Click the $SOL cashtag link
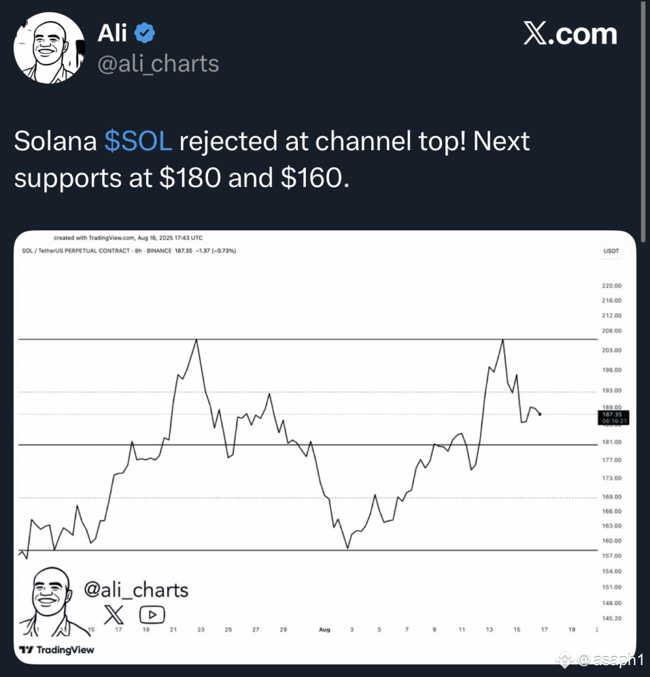This screenshot has height=677, width=650. click(138, 141)
